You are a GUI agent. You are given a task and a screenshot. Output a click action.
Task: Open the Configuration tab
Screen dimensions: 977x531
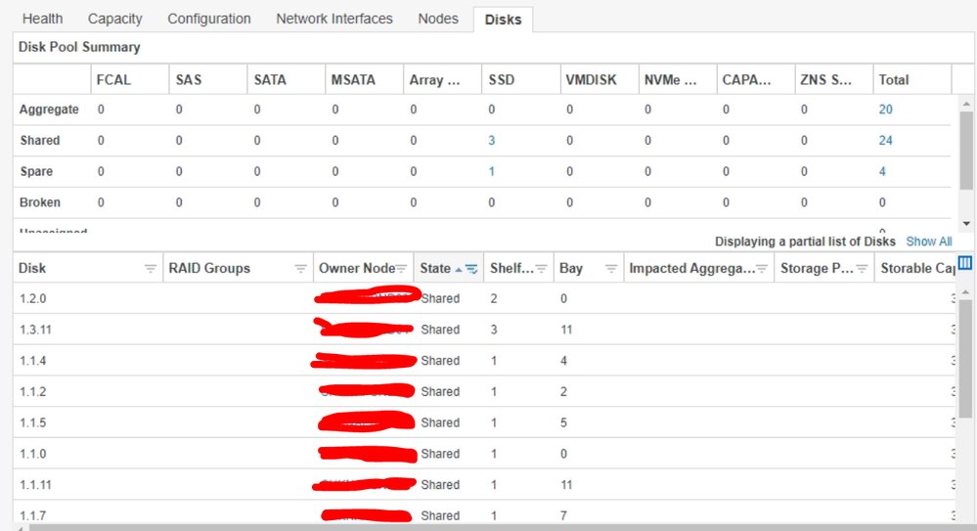click(x=208, y=19)
